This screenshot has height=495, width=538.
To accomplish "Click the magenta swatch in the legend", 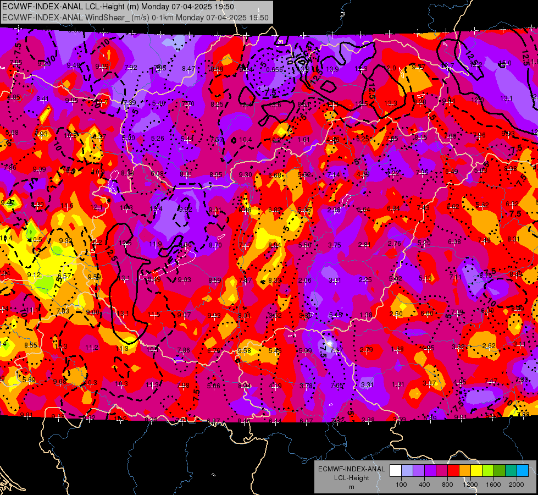I will pyautogui.click(x=442, y=471).
